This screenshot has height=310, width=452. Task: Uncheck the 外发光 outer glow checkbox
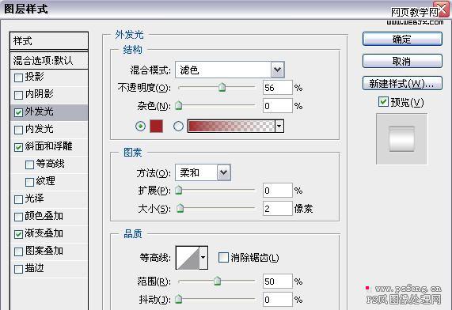pos(18,112)
